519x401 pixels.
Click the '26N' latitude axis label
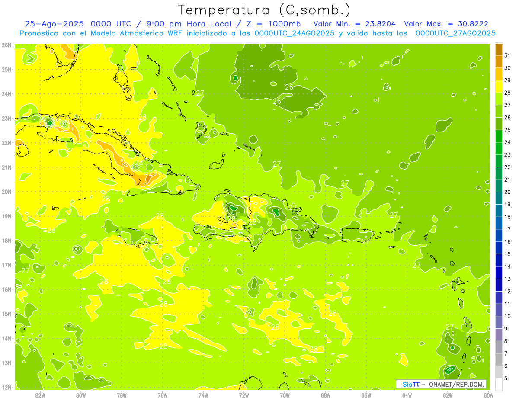click(6, 45)
